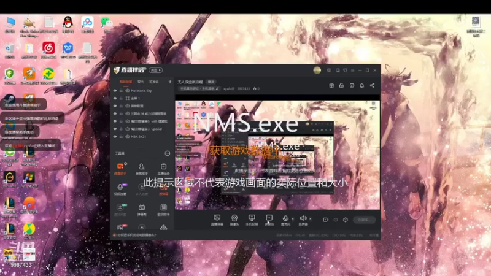491x276 pixels.
Task: Select the No Man's Sky source row
Action: point(142,90)
